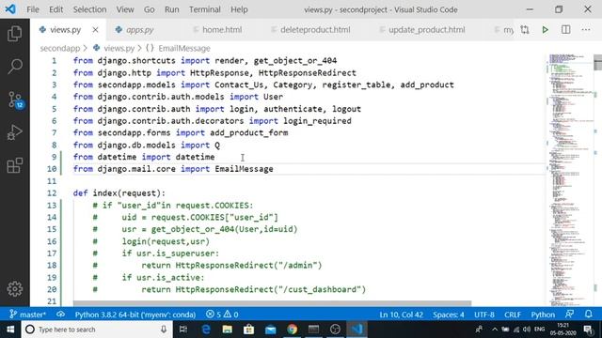This screenshot has width=602, height=338.
Task: Open the Manage gear menu
Action: (x=15, y=288)
